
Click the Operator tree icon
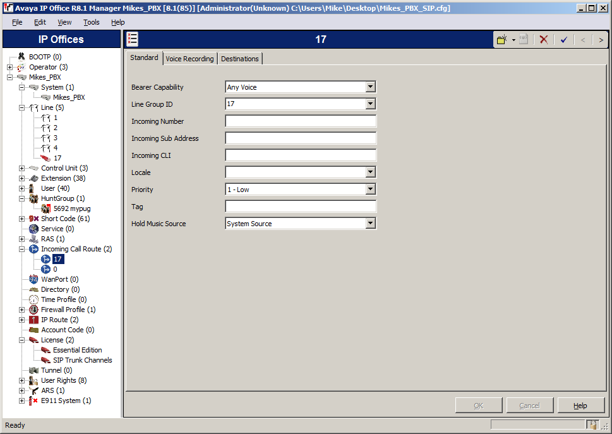[21, 67]
